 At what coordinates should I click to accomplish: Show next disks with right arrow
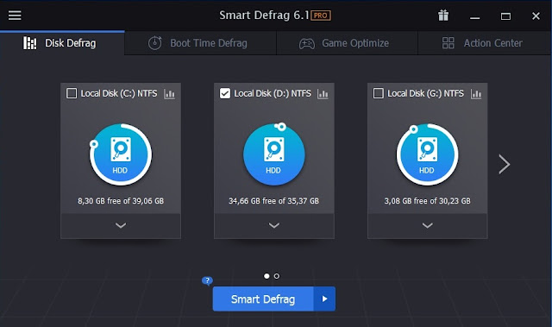click(504, 165)
